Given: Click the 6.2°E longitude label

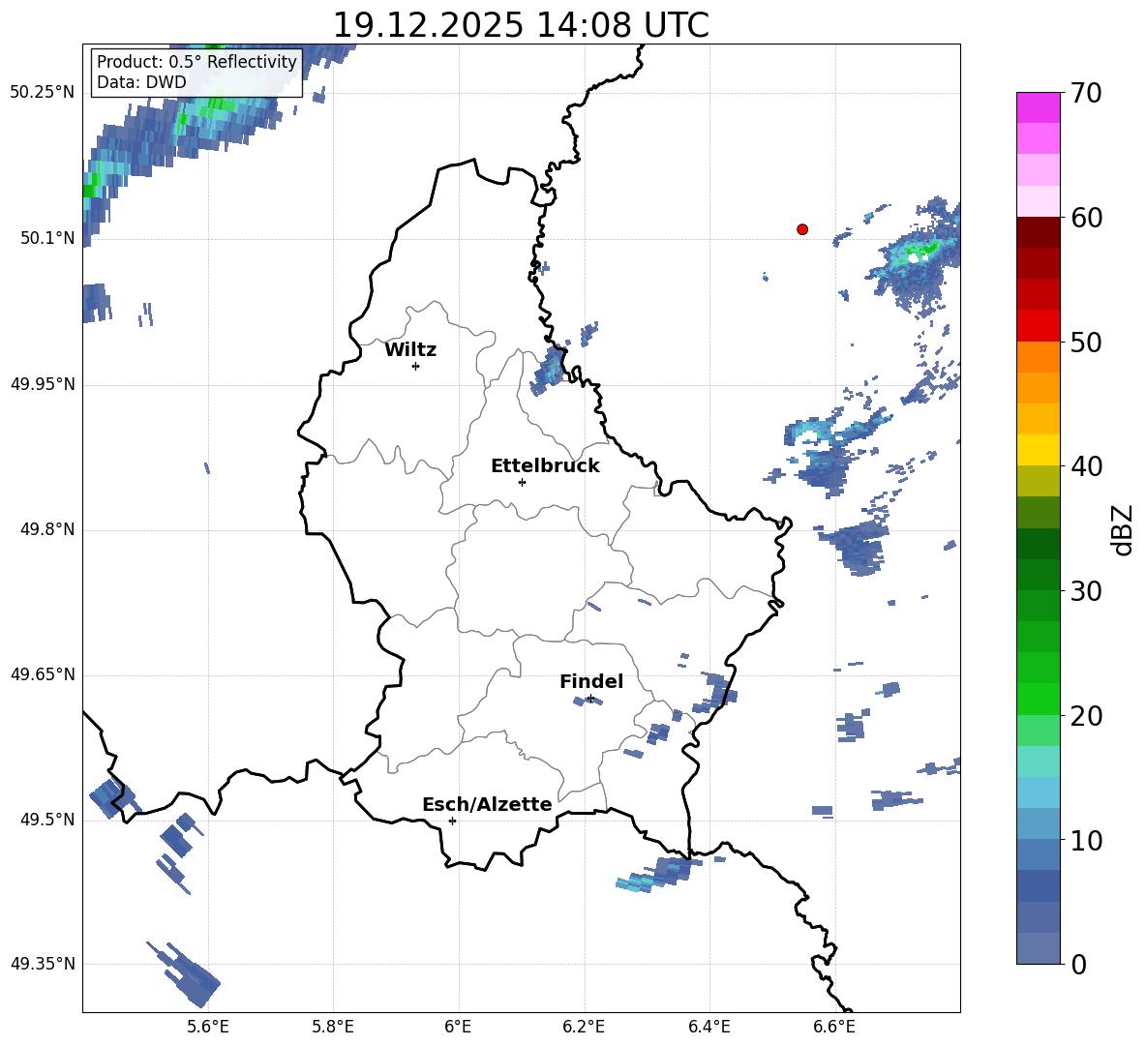Looking at the screenshot, I should pyautogui.click(x=584, y=1027).
